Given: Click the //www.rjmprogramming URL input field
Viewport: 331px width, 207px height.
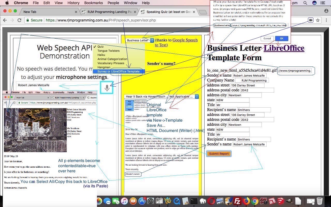Looking at the screenshot, I should click(x=295, y=71).
